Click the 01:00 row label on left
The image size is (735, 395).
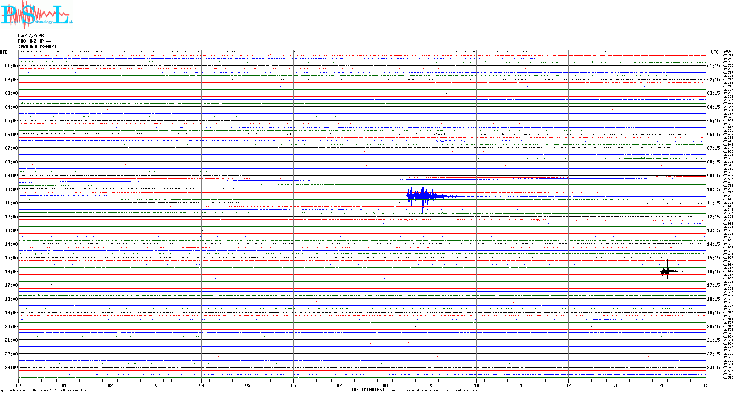(11, 66)
